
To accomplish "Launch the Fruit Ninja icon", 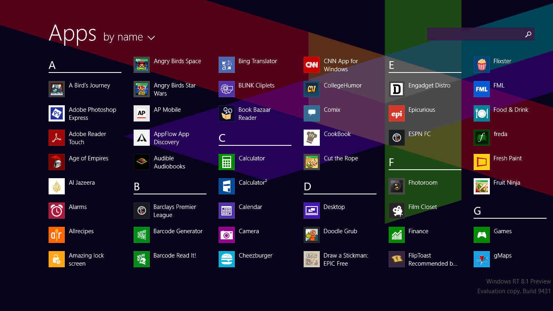I will coord(482,186).
